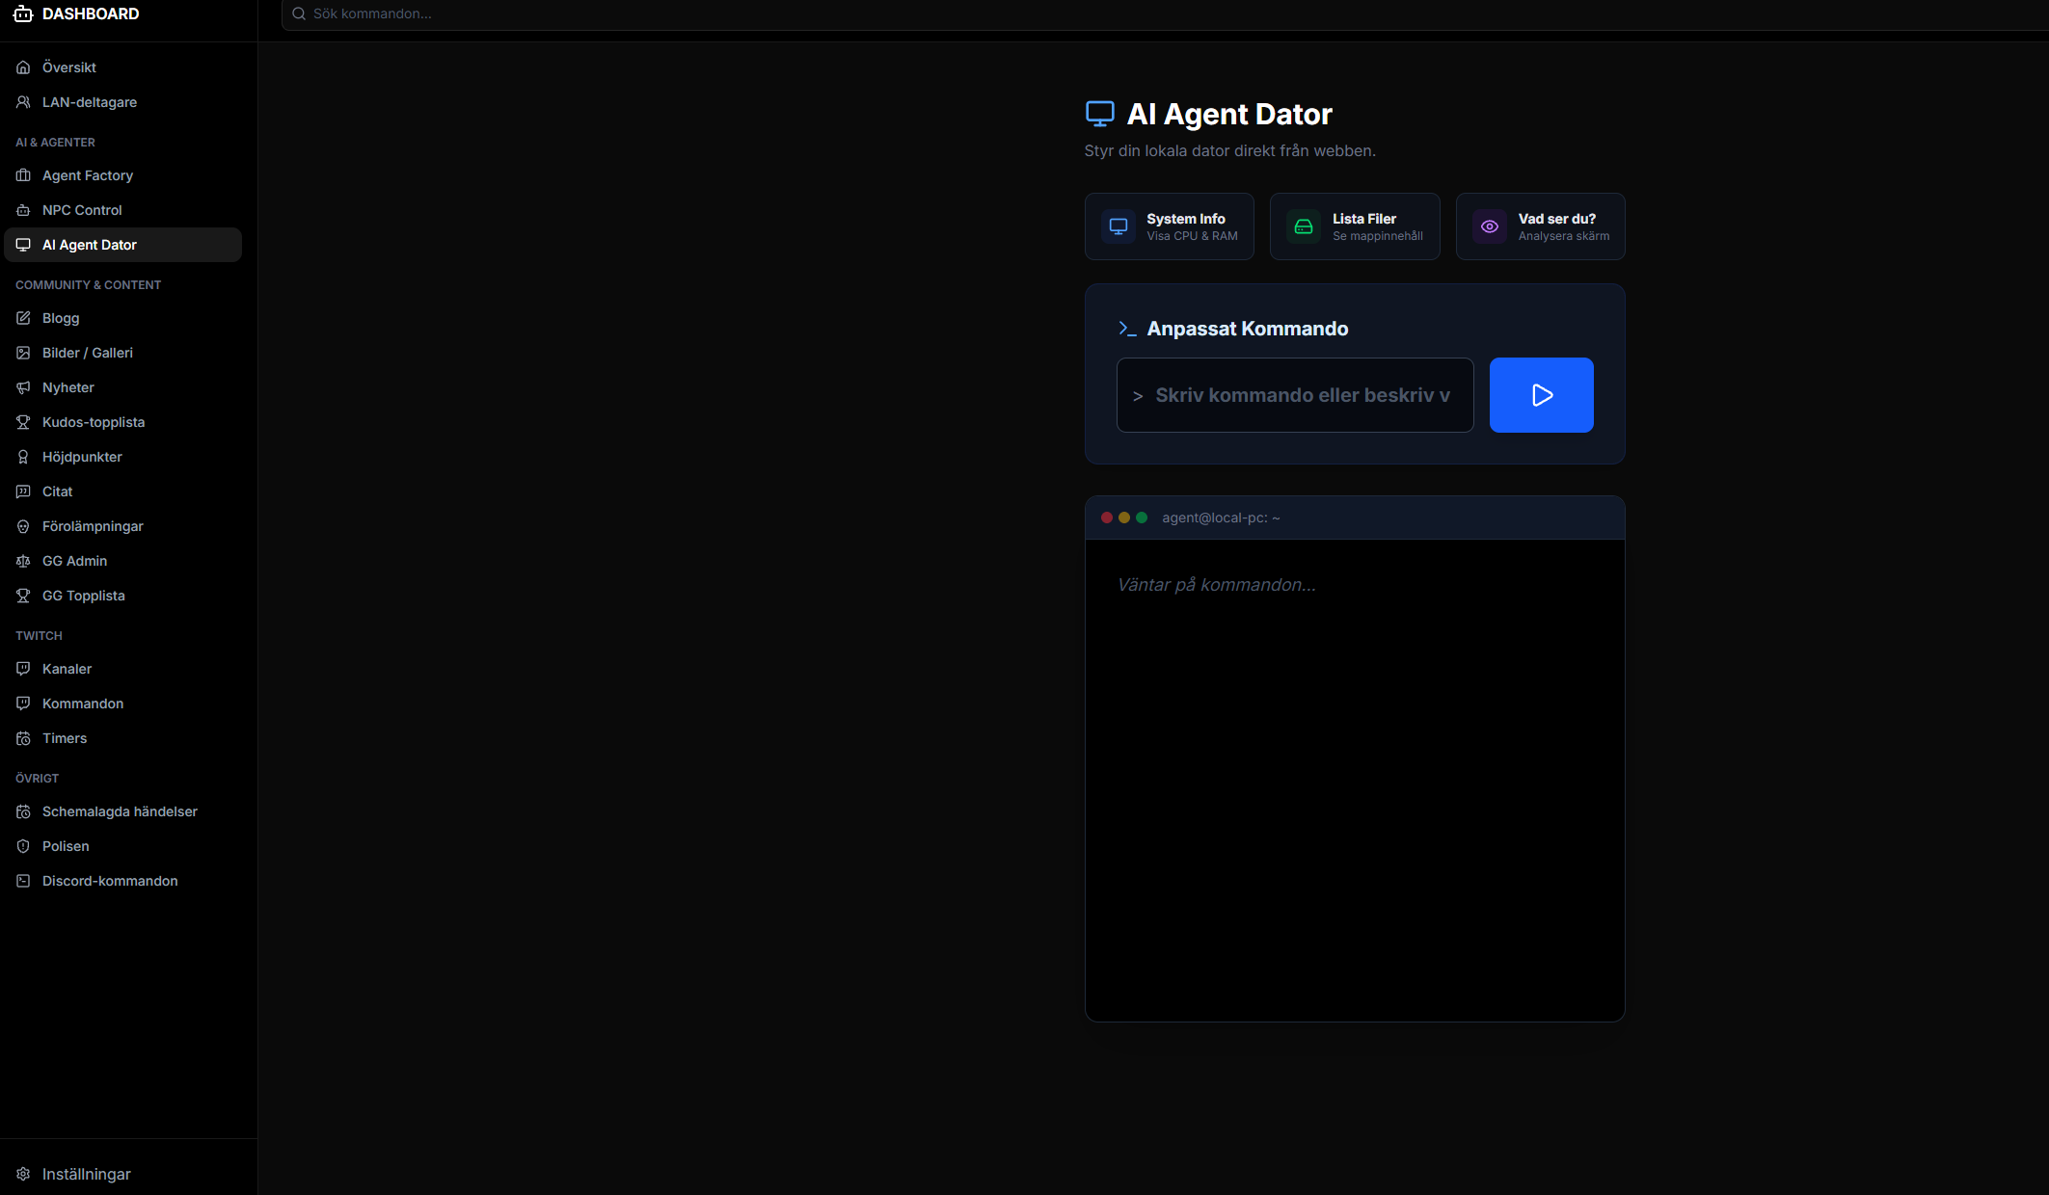
Task: Click the bot icon beside NPC Control
Action: tap(23, 210)
